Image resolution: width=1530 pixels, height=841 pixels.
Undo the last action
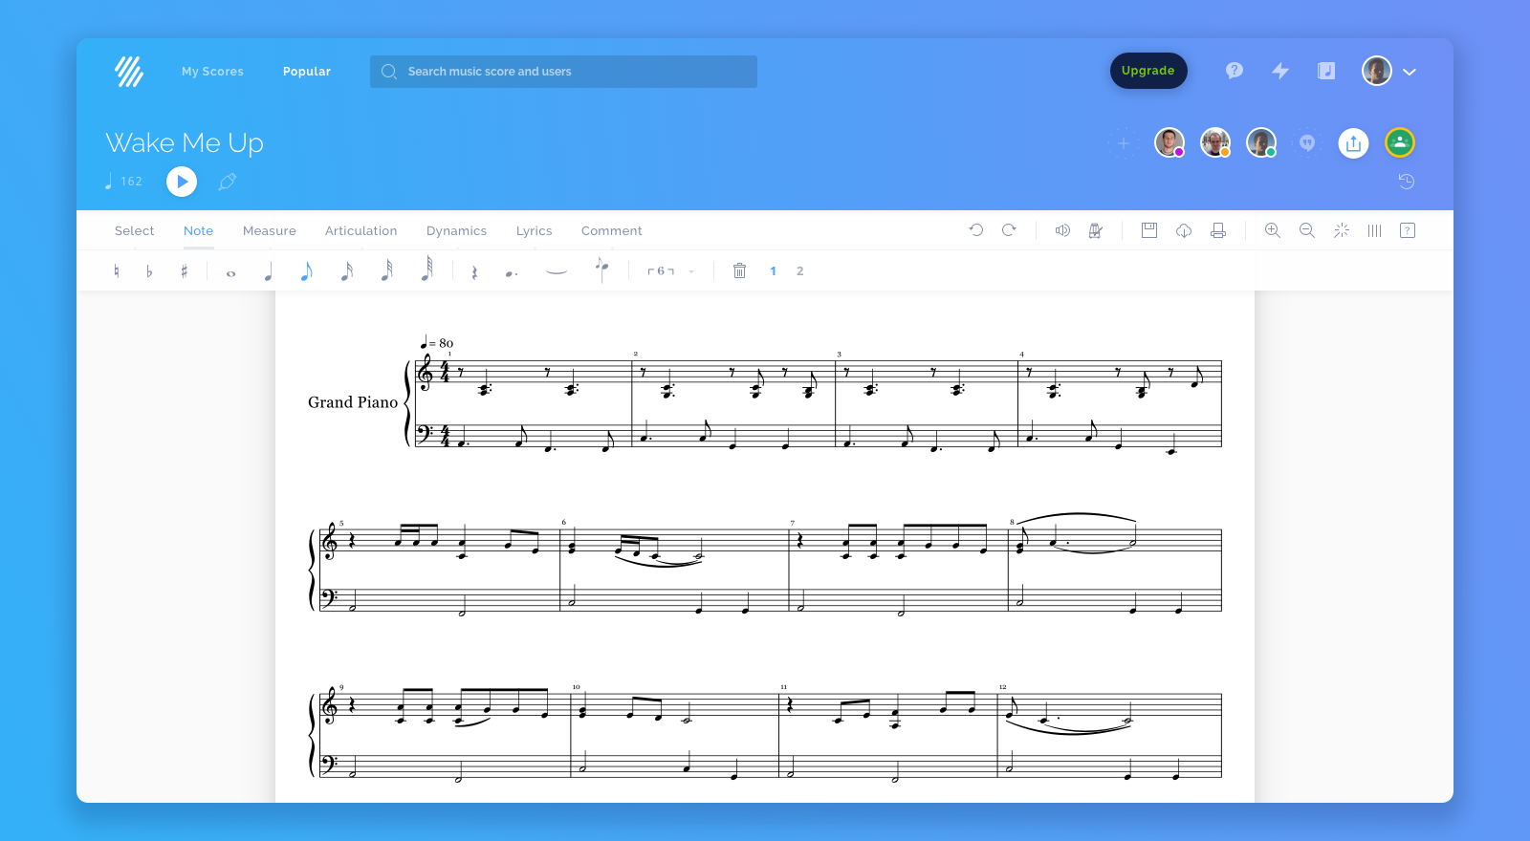click(976, 230)
